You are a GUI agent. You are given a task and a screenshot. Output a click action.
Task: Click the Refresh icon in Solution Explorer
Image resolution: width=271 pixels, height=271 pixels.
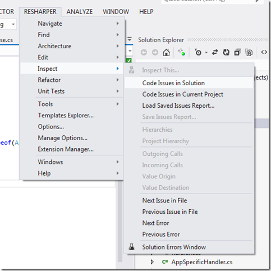[x=226, y=53]
